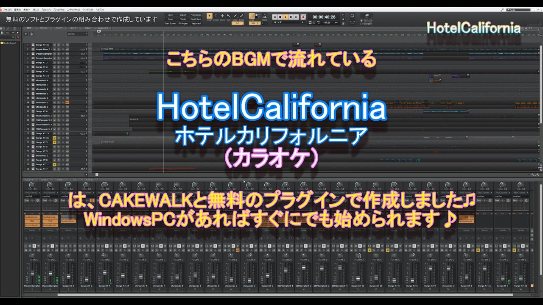This screenshot has height=305, width=543.
Task: Jump to project end in transport
Action: point(303,22)
